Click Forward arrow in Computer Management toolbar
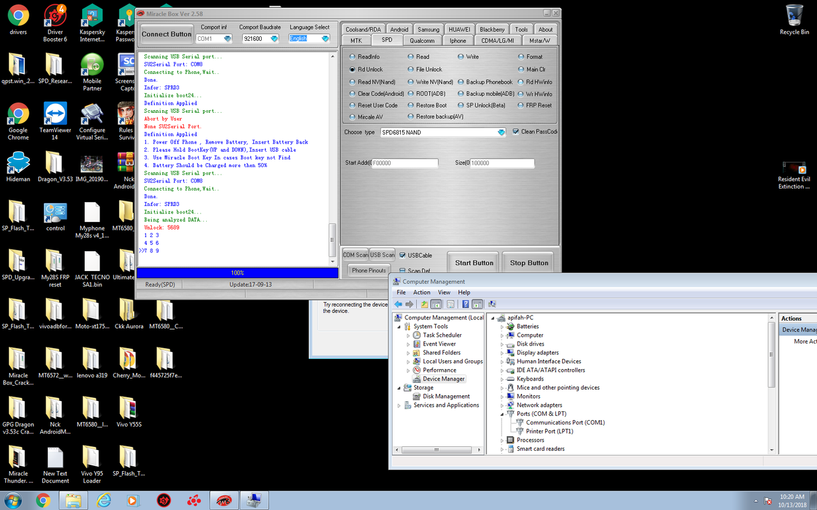The height and width of the screenshot is (510, 817). 409,304
